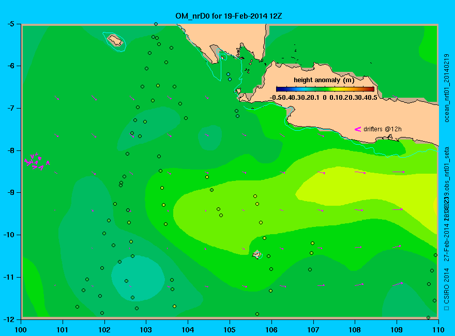This screenshot has height=336, width=455.
Task: Click the y-axis label -9
Action: point(10,193)
